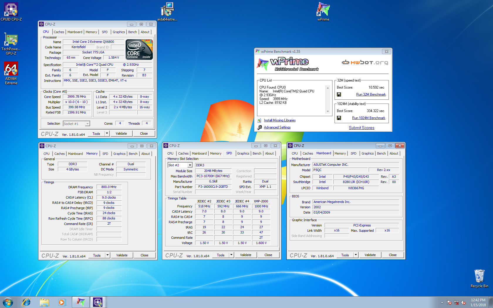493x308 pixels.
Task: Click the Intel Core 2 Extreme logo
Action: 139,50
